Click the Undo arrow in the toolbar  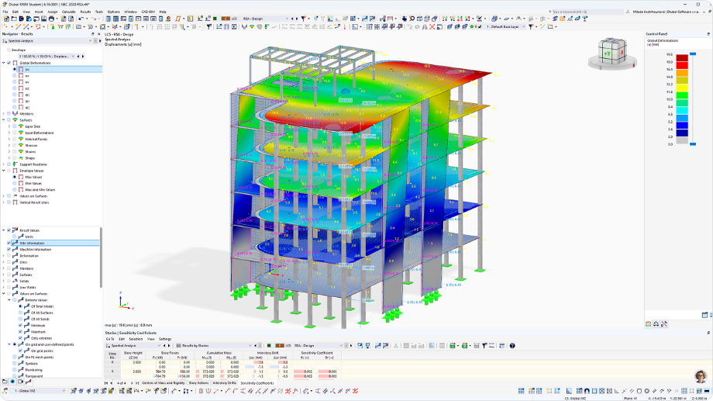[x=81, y=19]
